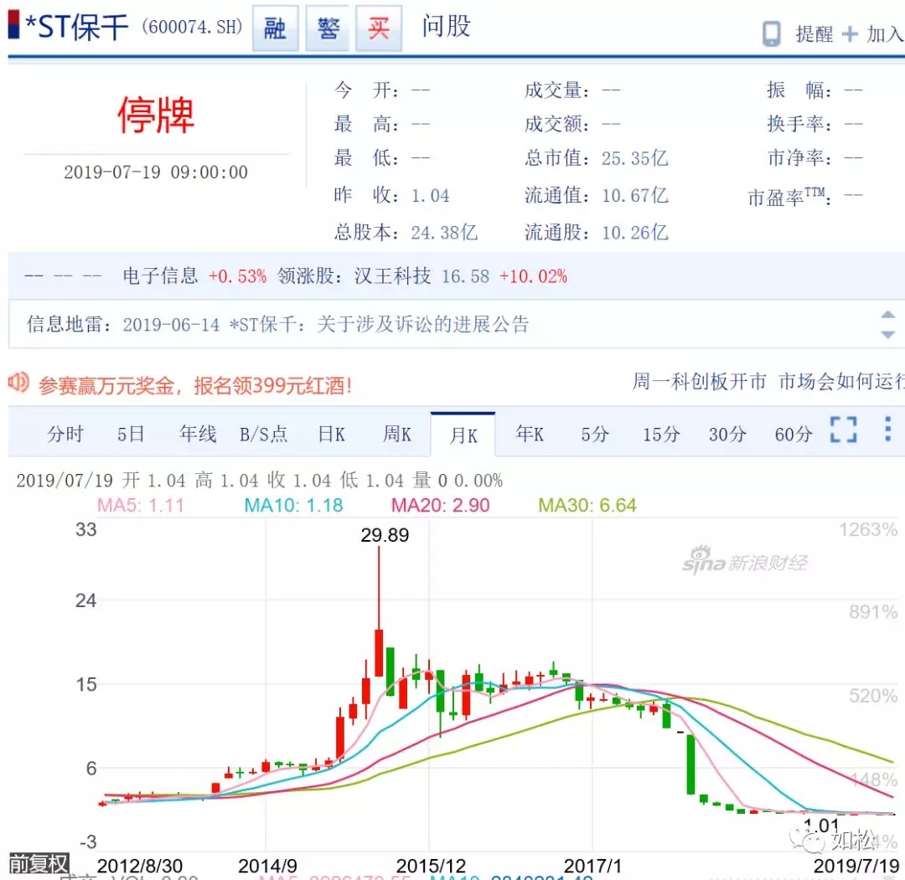Image resolution: width=905 pixels, height=880 pixels.
Task: Switch to the 分时 chart tab
Action: tap(65, 435)
